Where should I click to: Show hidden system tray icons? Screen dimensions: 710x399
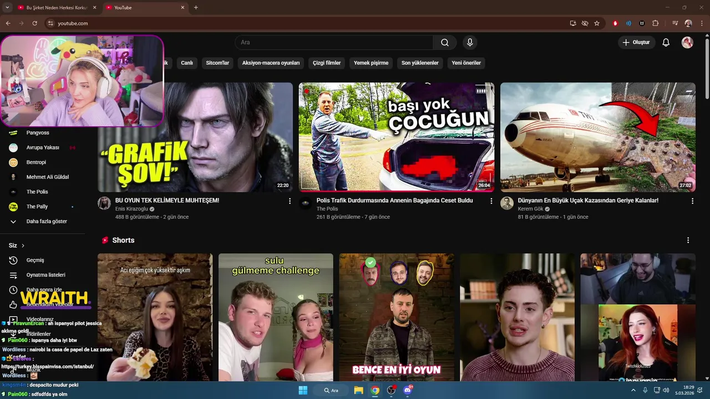pyautogui.click(x=633, y=390)
